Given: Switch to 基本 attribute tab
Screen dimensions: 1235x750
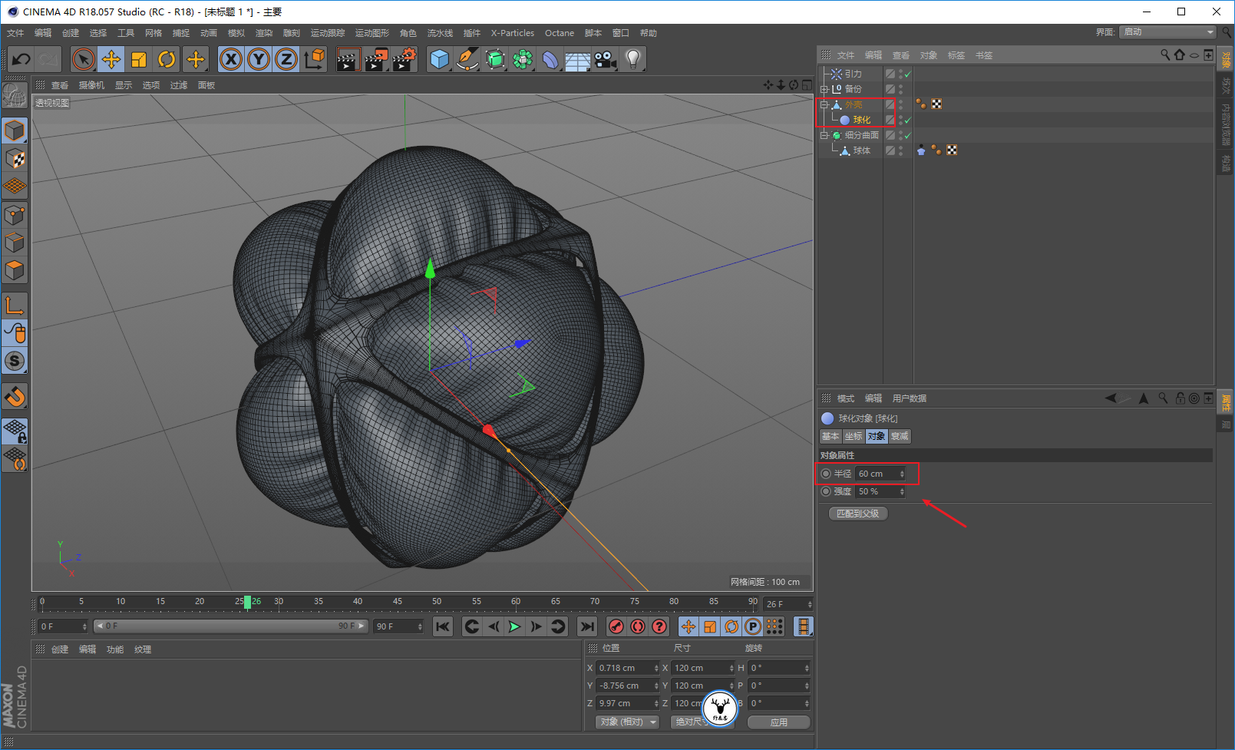Looking at the screenshot, I should click(x=830, y=436).
